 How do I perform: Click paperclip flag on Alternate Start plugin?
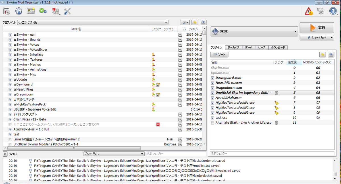coord(276,122)
